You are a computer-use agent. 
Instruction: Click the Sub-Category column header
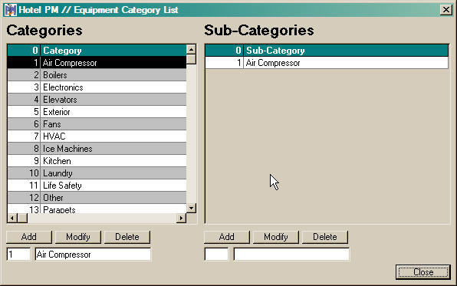346,51
